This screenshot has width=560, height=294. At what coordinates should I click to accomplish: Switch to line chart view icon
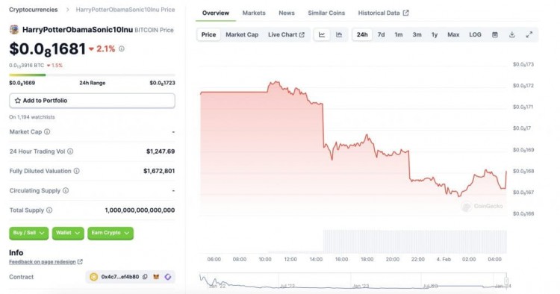322,34
